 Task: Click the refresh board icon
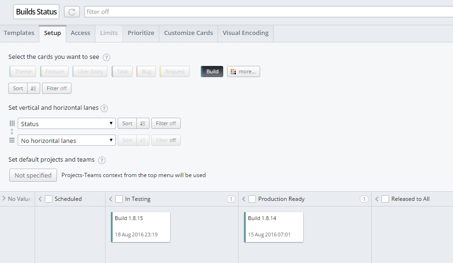[71, 12]
